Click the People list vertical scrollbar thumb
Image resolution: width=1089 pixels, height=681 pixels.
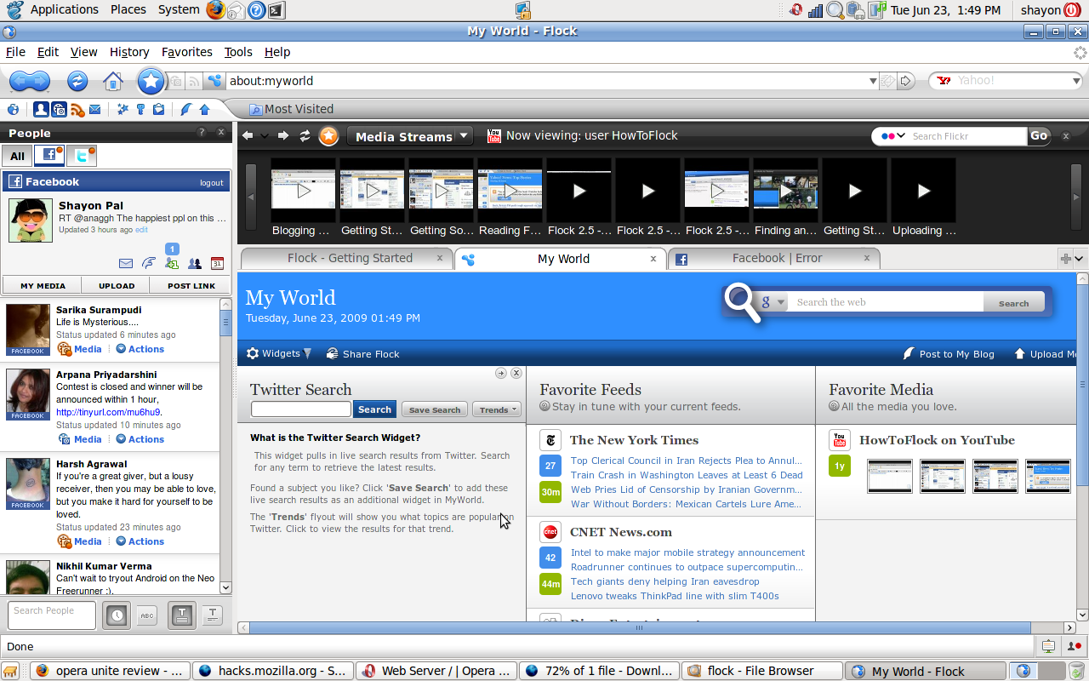pos(225,323)
